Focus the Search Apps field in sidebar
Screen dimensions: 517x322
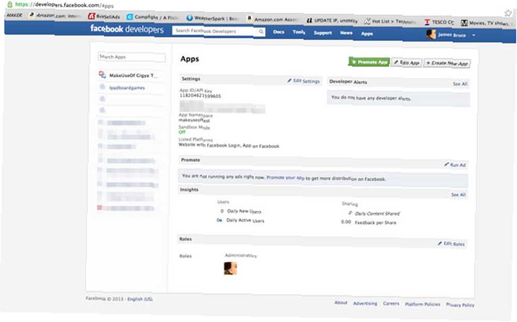tap(131, 57)
